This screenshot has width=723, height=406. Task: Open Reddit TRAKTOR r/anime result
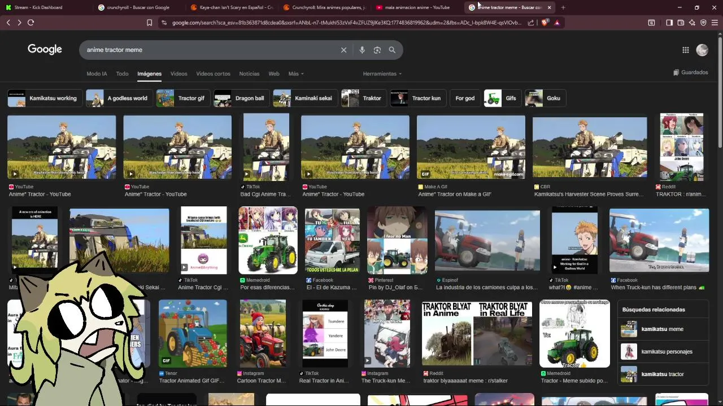(682, 147)
